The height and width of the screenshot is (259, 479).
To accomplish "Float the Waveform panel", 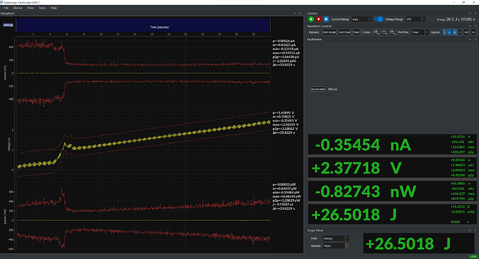I will click(x=295, y=13).
